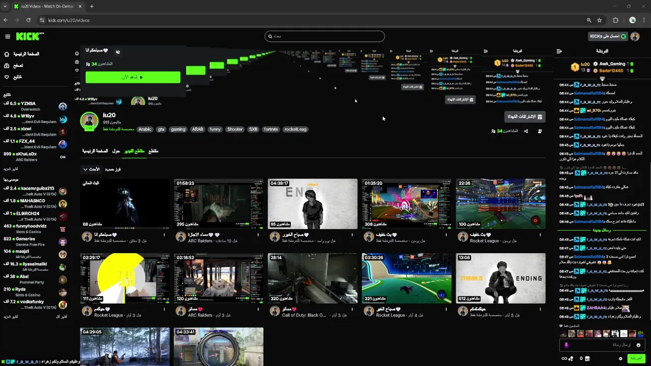Switch to the حول about tab
651x366 pixels.
[x=116, y=151]
